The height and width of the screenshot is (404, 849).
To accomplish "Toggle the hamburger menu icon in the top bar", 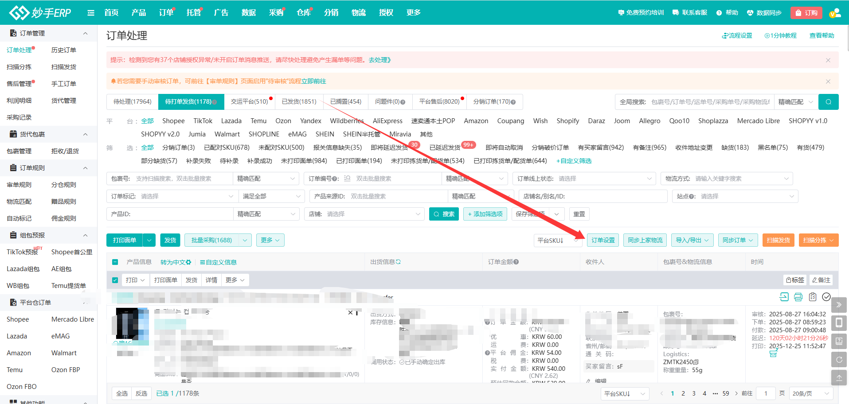I will (91, 13).
